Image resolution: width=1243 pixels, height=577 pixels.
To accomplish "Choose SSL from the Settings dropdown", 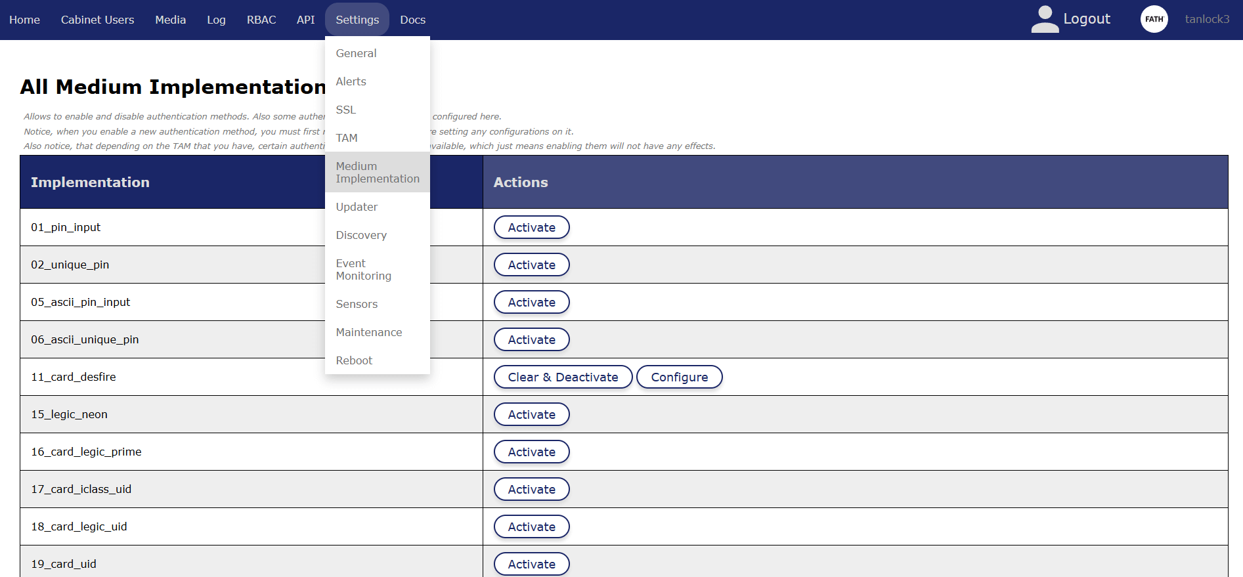I will click(345, 110).
